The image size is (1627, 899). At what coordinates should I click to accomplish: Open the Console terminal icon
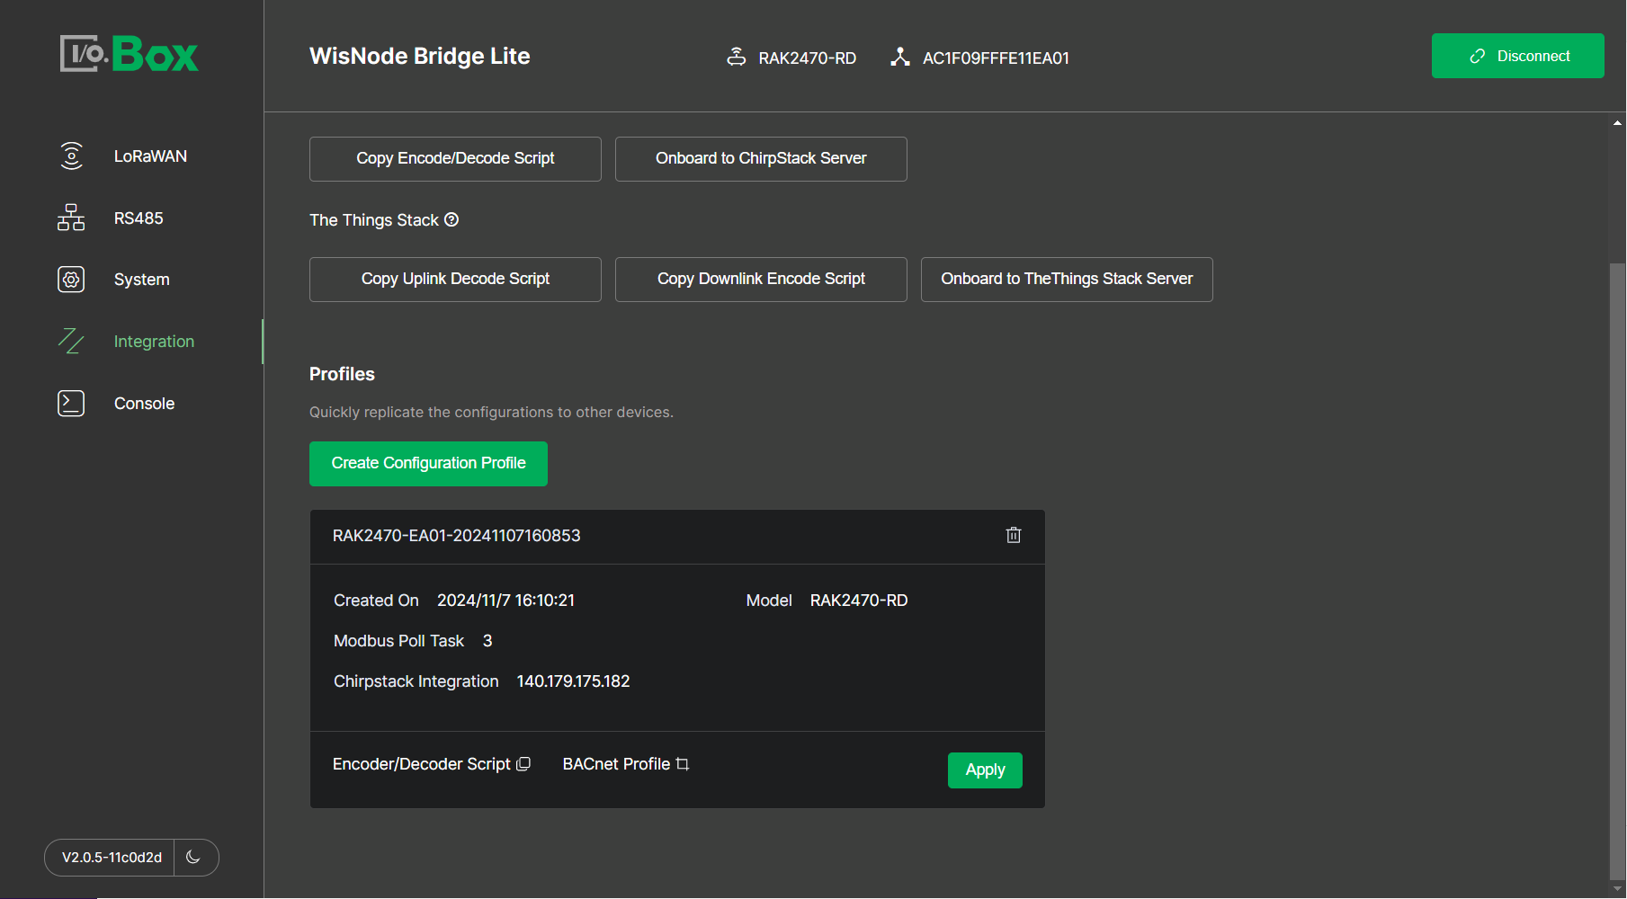(71, 403)
